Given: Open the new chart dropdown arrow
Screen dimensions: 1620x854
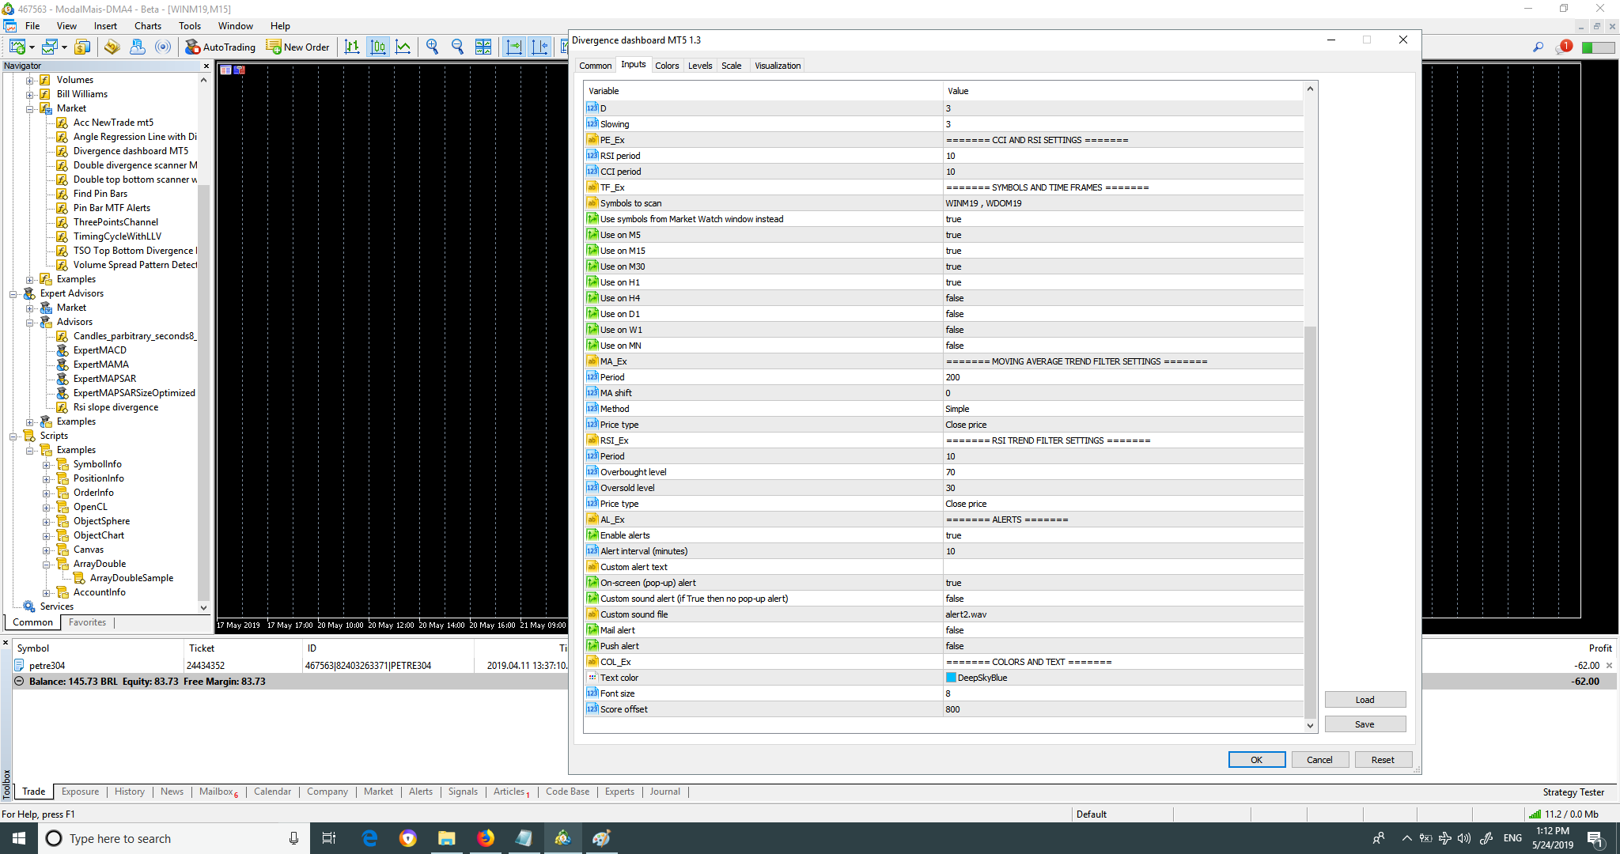Looking at the screenshot, I should click(32, 48).
